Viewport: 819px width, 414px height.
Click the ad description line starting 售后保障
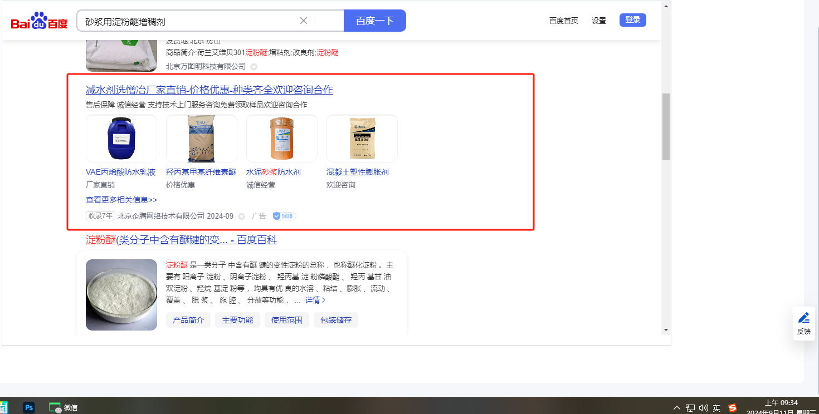(x=196, y=105)
